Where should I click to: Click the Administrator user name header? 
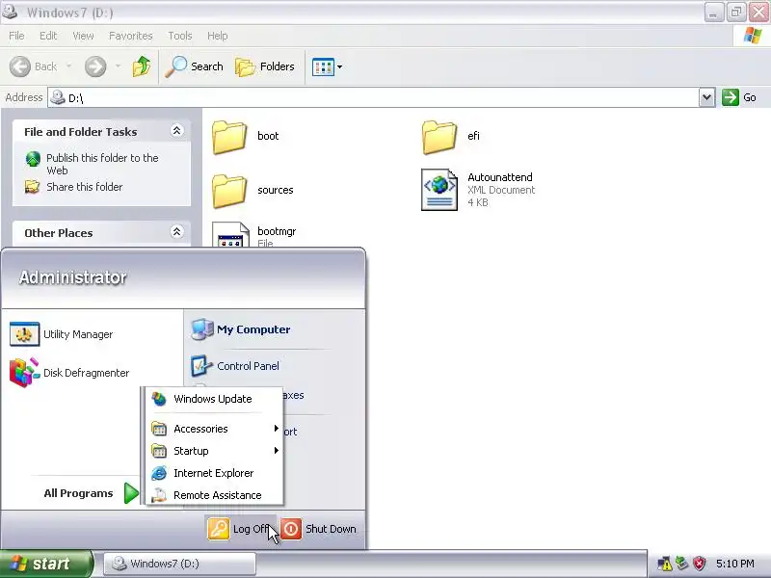tap(73, 277)
